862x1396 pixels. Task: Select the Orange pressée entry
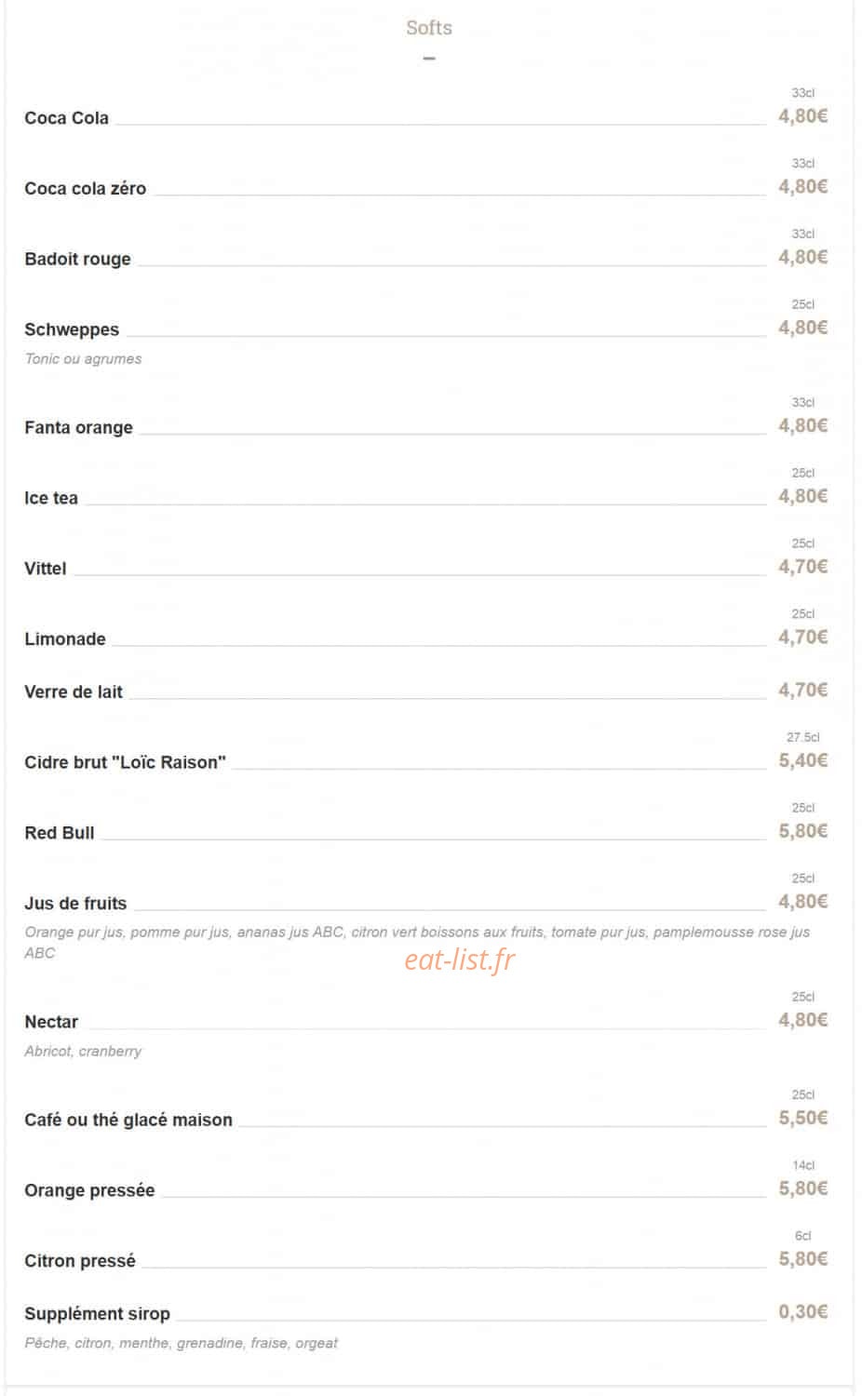(89, 1191)
